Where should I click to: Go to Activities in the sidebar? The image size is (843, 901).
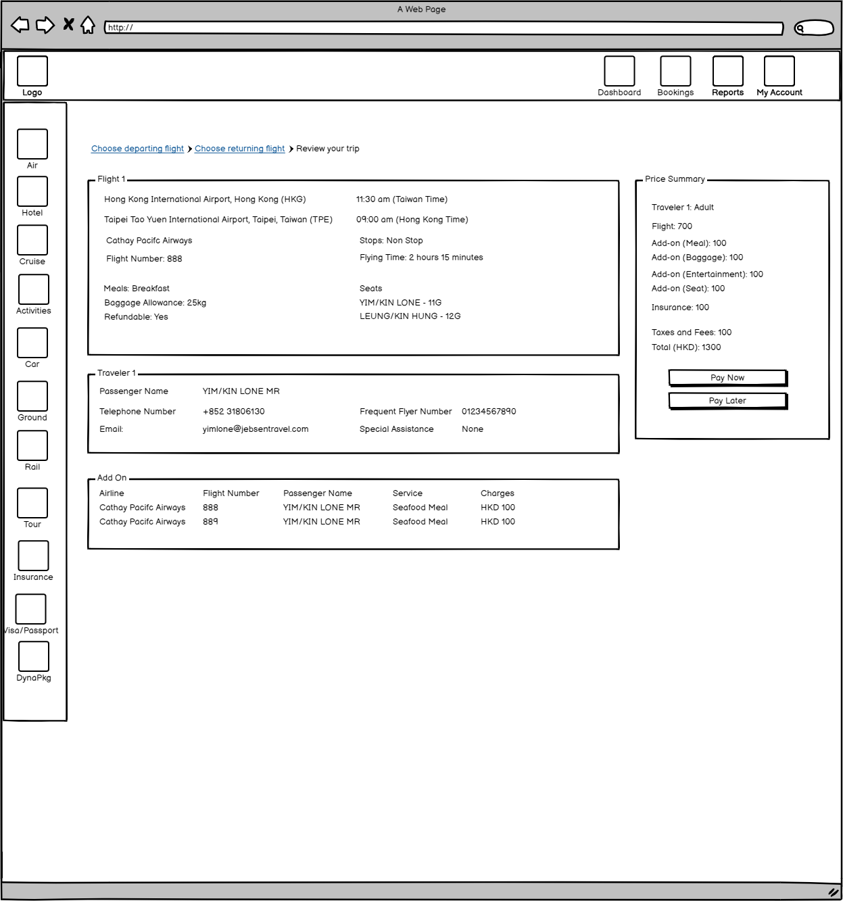(x=34, y=290)
